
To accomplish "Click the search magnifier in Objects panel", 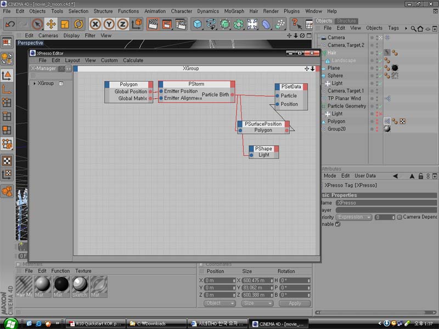I will pyautogui.click(x=413, y=29).
